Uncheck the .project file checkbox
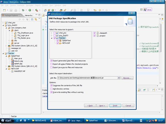 coord(95,36)
